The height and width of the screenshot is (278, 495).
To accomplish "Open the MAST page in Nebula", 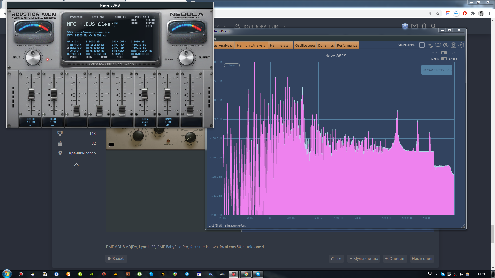I will coord(104,57).
